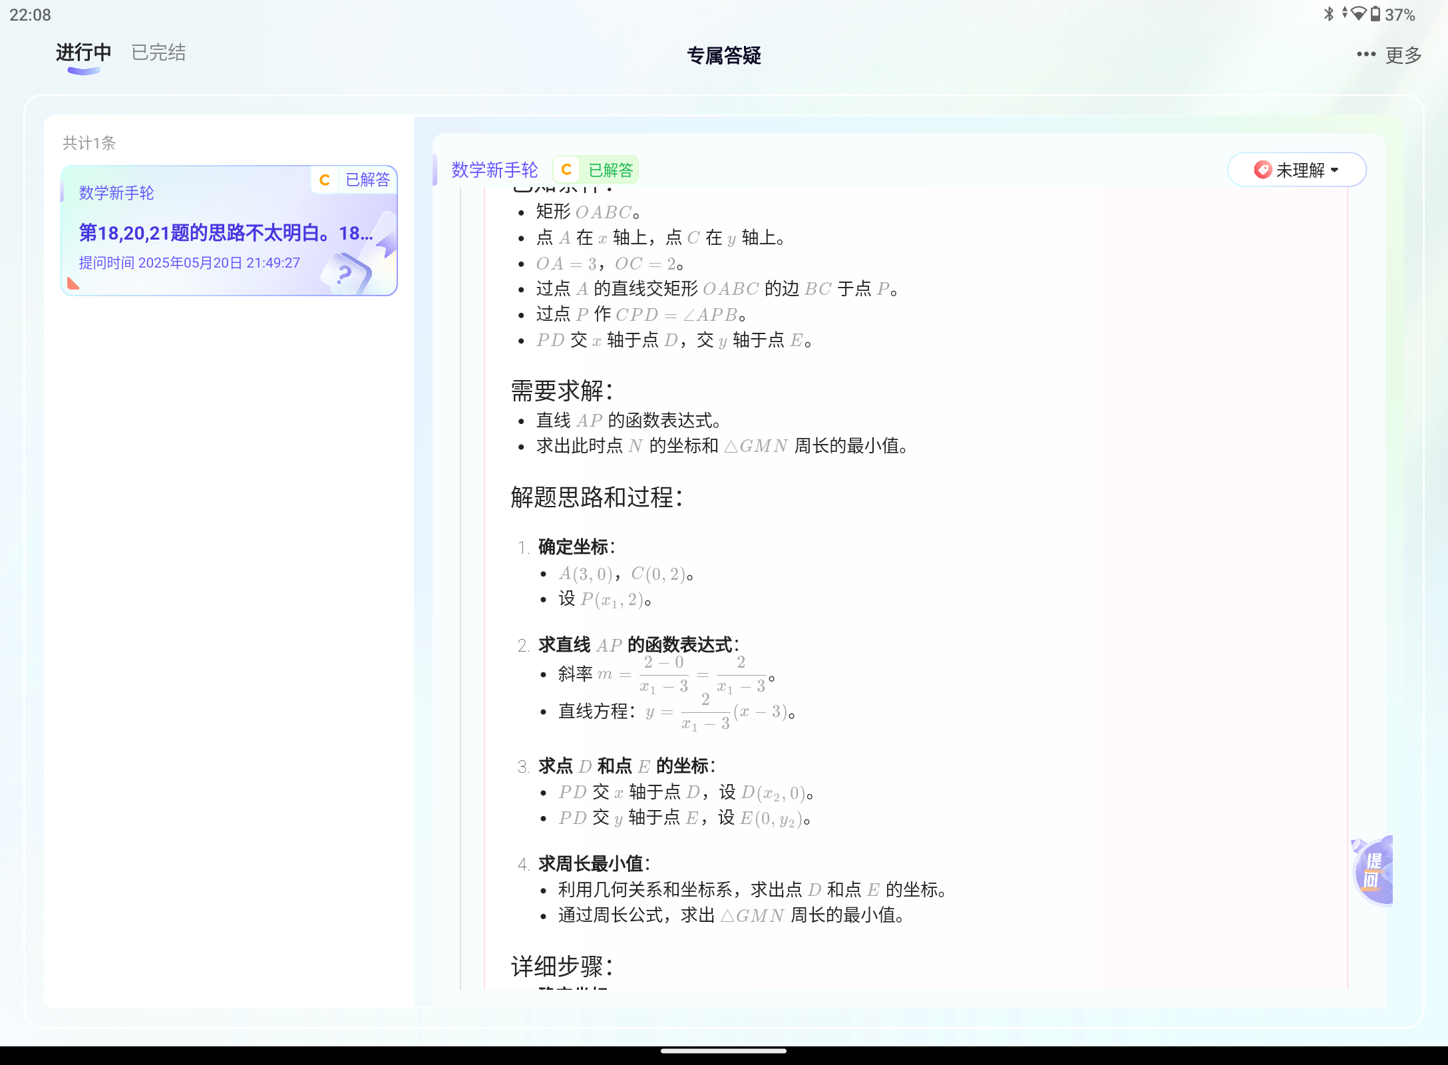Click the 求周长最小值 step title
The width and height of the screenshot is (1448, 1065).
pos(594,864)
